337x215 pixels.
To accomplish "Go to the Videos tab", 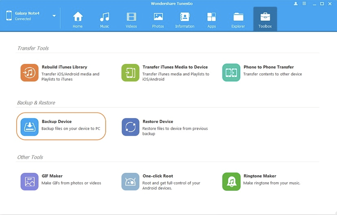I will [131, 19].
